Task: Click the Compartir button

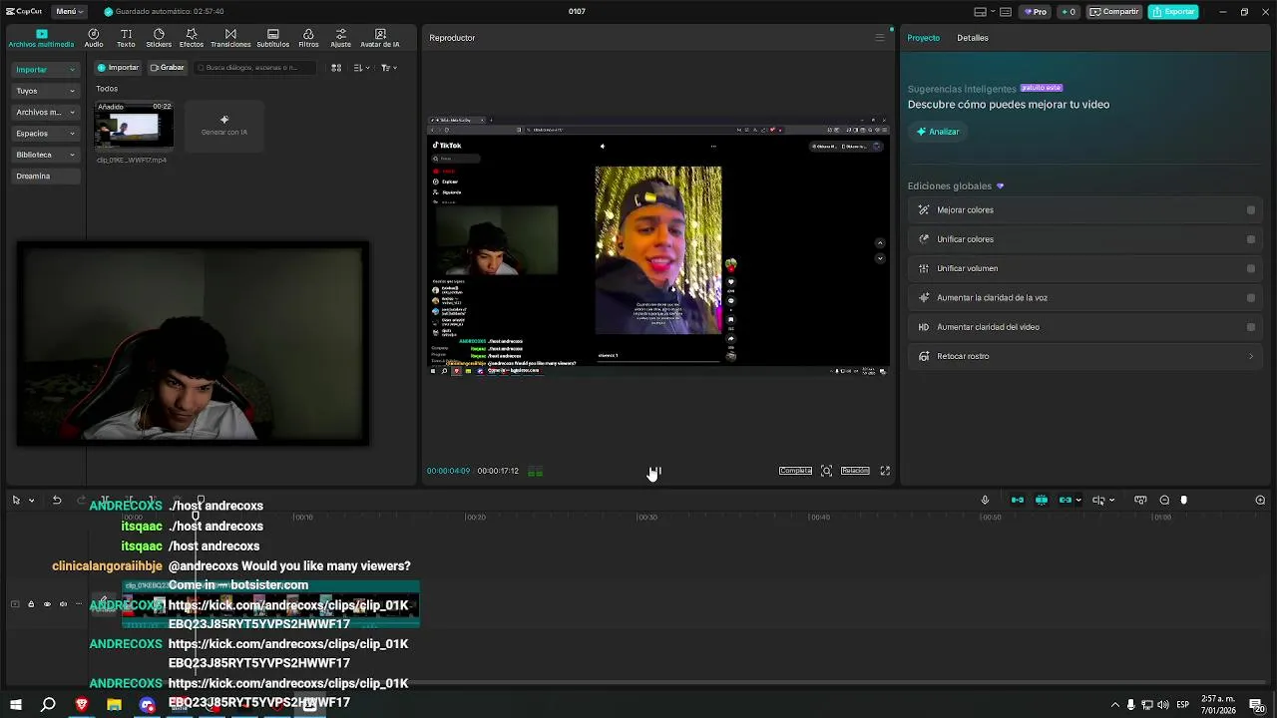Action: click(1114, 12)
